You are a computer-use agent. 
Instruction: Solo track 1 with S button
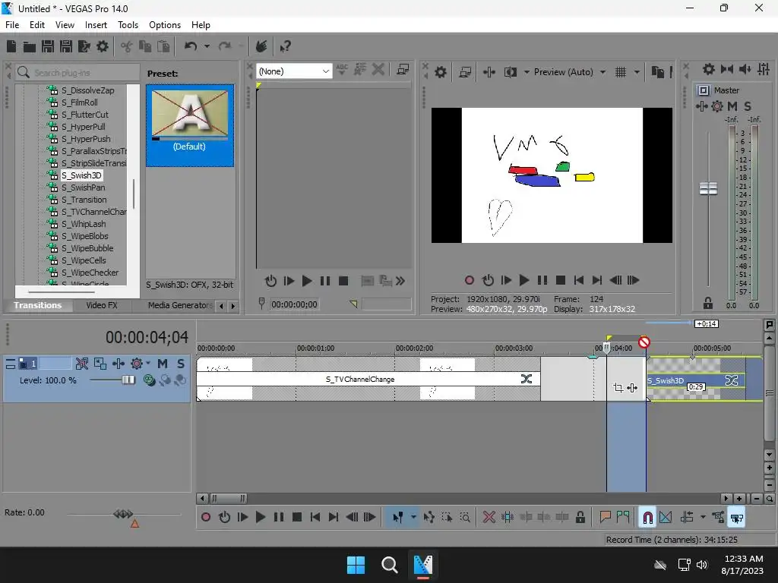(181, 364)
